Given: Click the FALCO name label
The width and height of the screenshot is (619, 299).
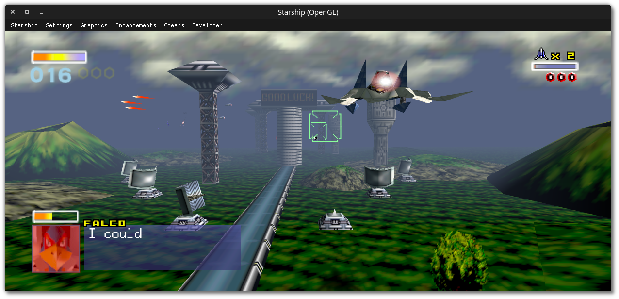Looking at the screenshot, I should coord(105,223).
